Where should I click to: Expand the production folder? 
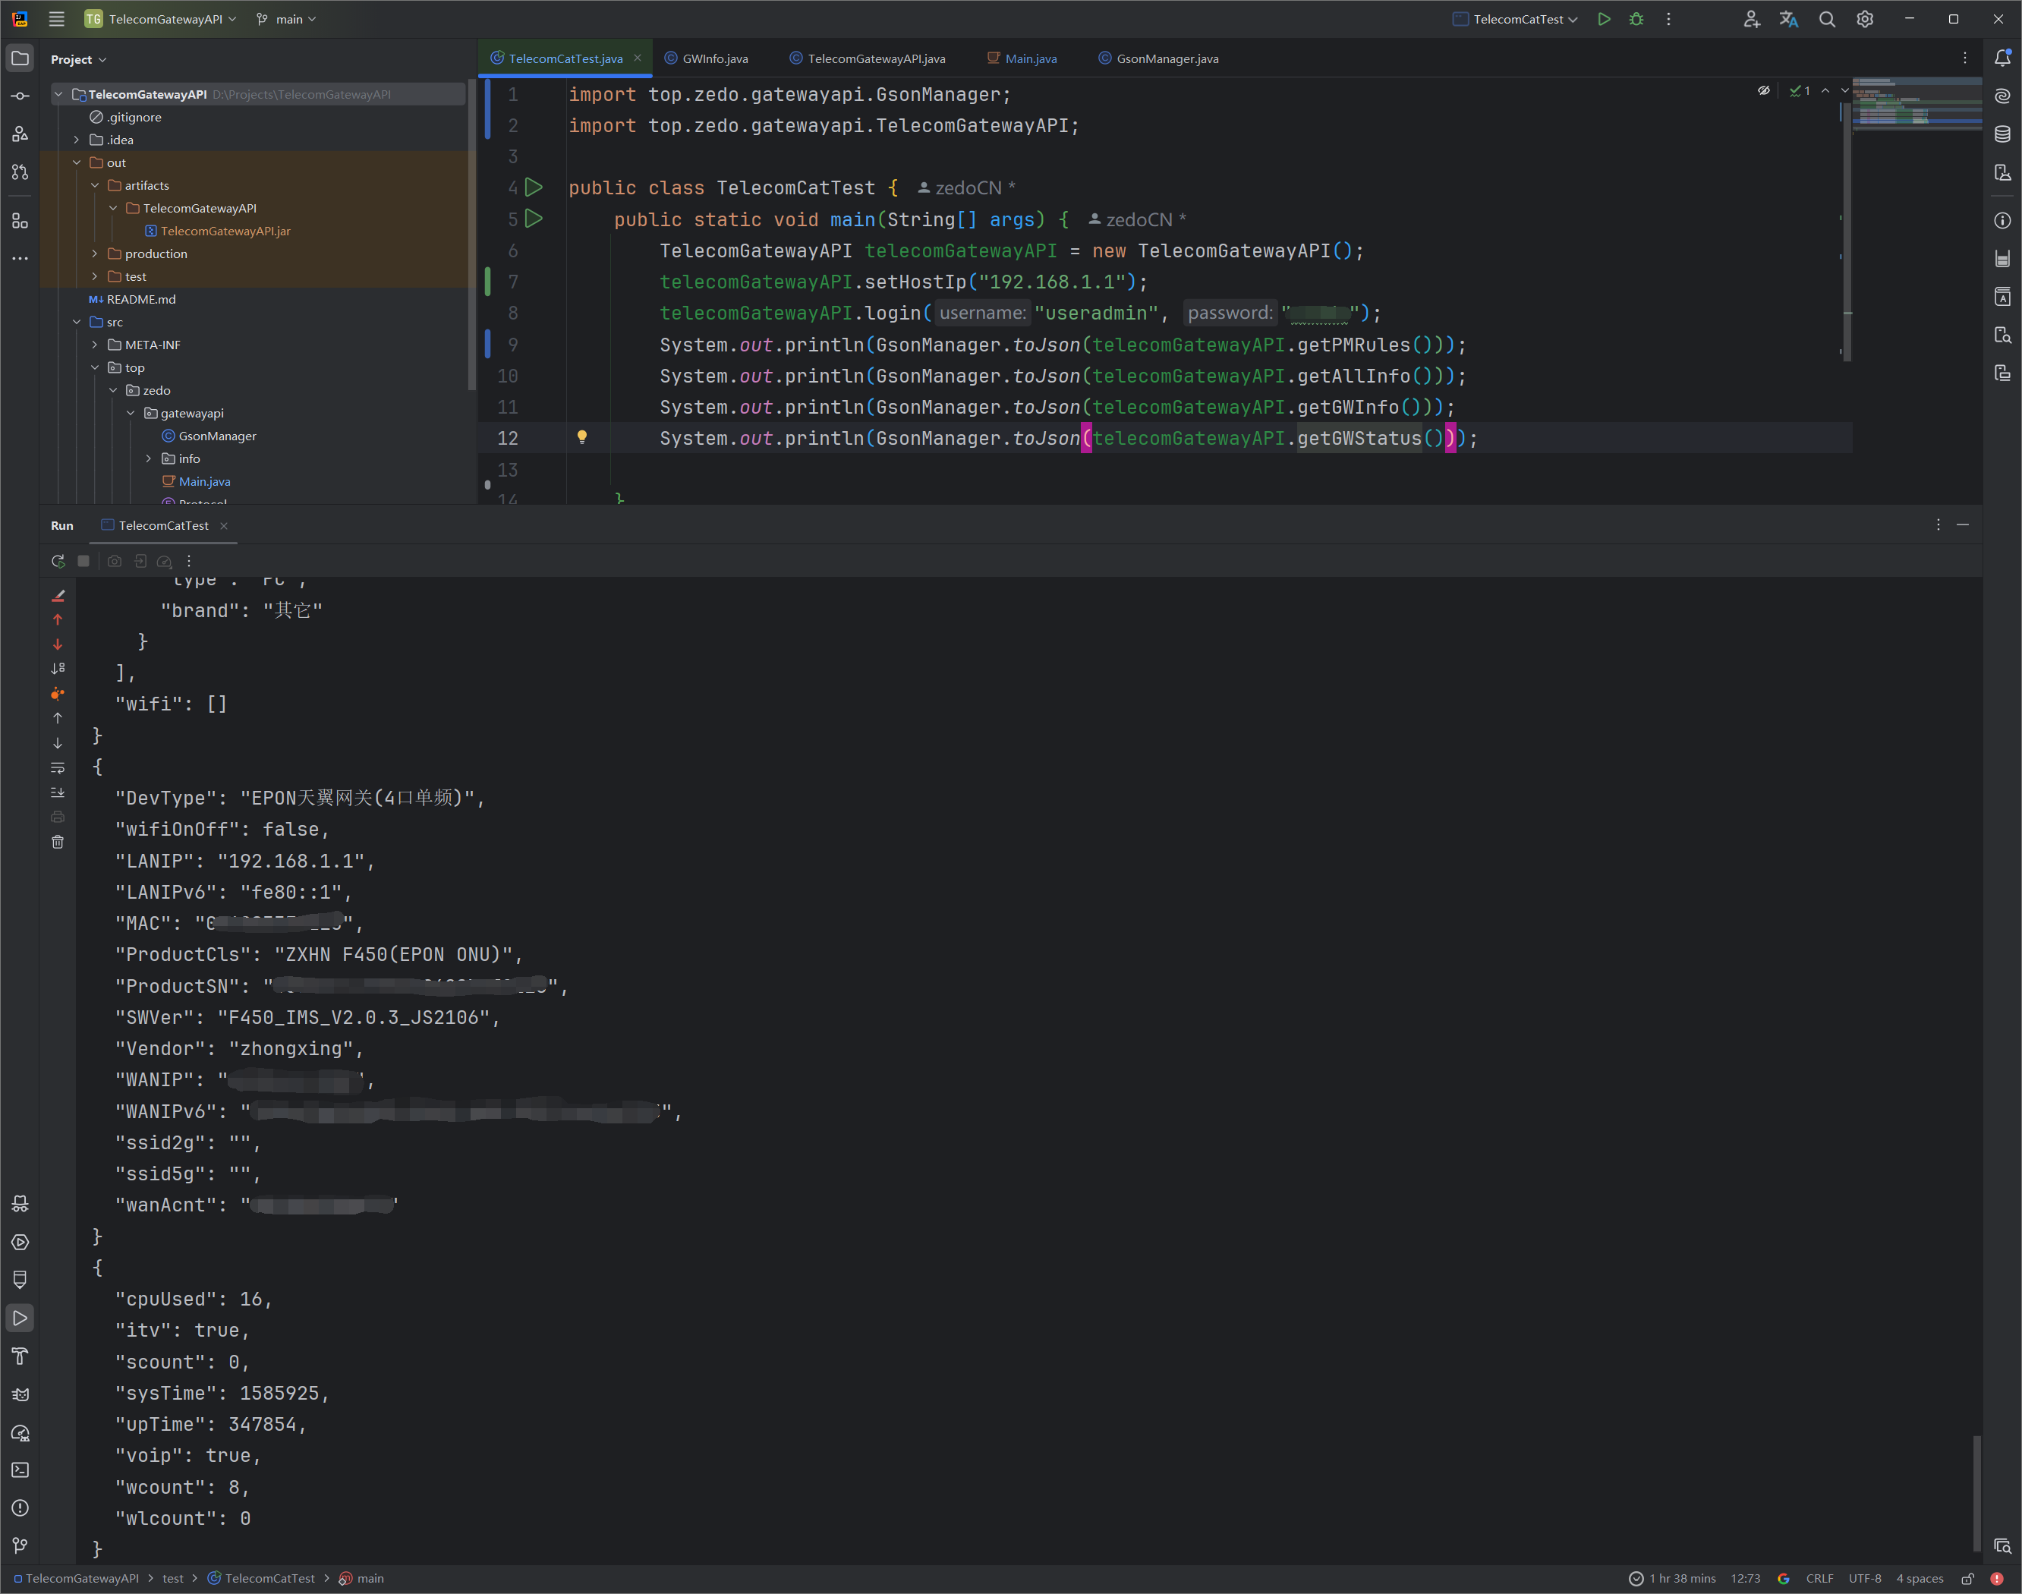(95, 254)
